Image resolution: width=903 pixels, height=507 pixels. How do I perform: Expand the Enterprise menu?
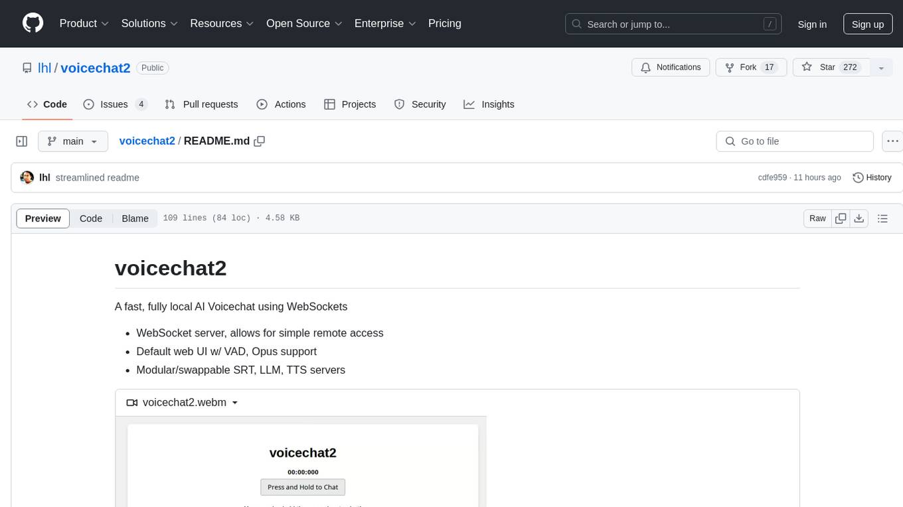click(386, 23)
